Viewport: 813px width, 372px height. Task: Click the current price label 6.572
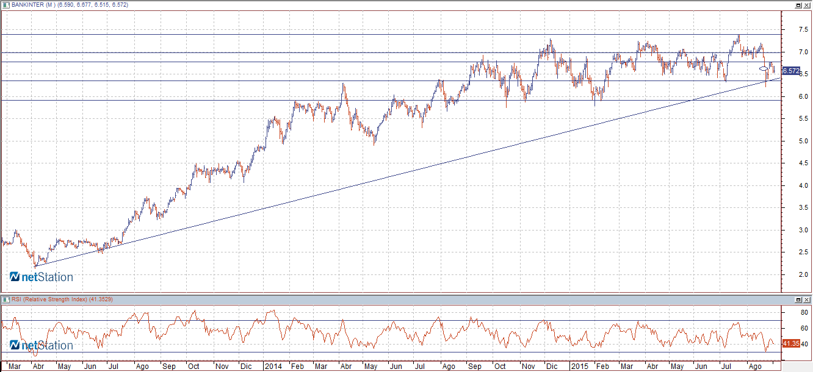[x=790, y=71]
